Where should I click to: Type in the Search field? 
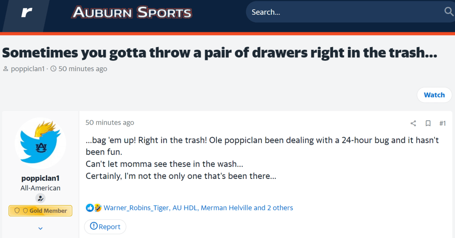(342, 12)
